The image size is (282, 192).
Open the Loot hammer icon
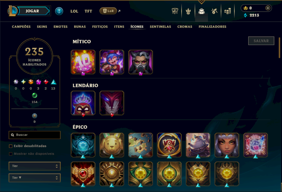pos(214,11)
